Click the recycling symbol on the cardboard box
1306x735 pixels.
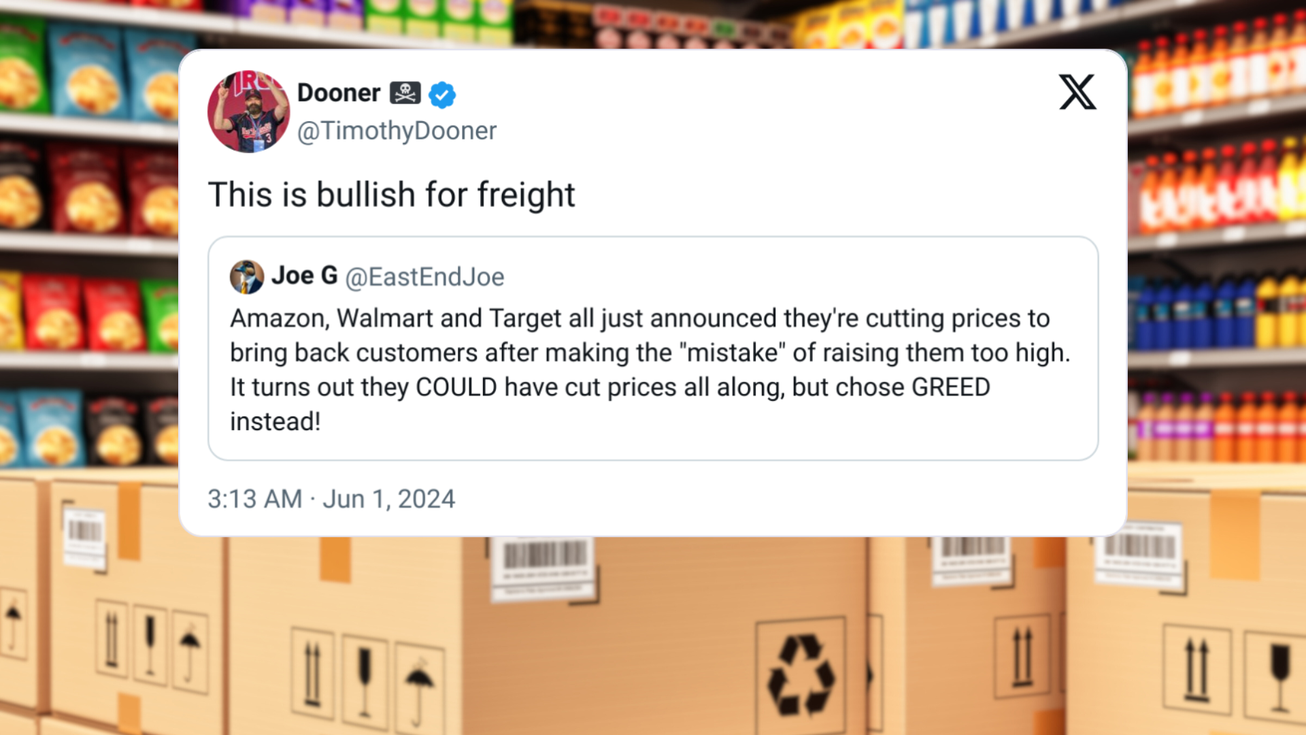[x=801, y=675]
